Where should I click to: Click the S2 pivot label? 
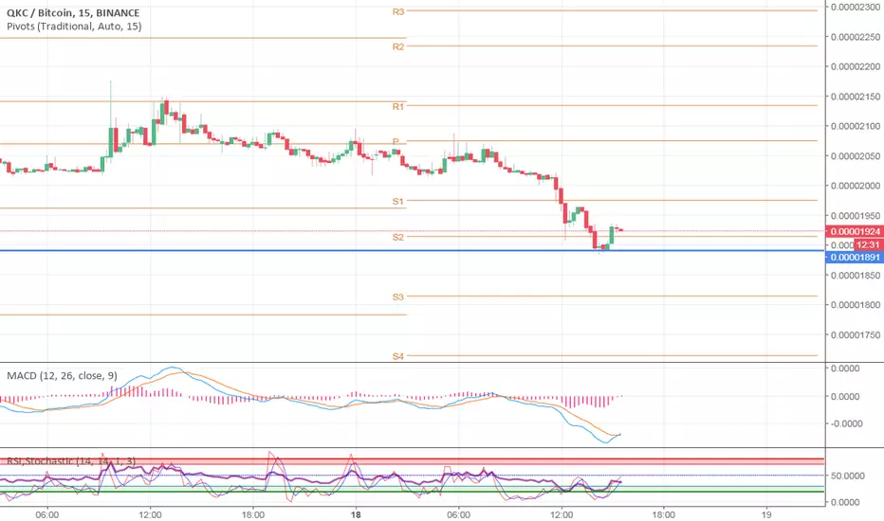398,237
